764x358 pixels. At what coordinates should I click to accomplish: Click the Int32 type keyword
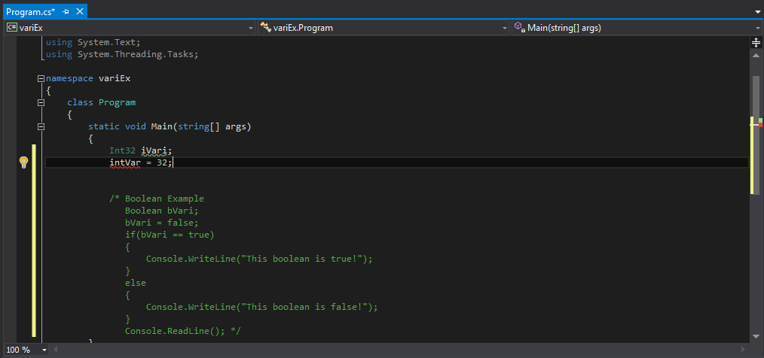coord(123,150)
